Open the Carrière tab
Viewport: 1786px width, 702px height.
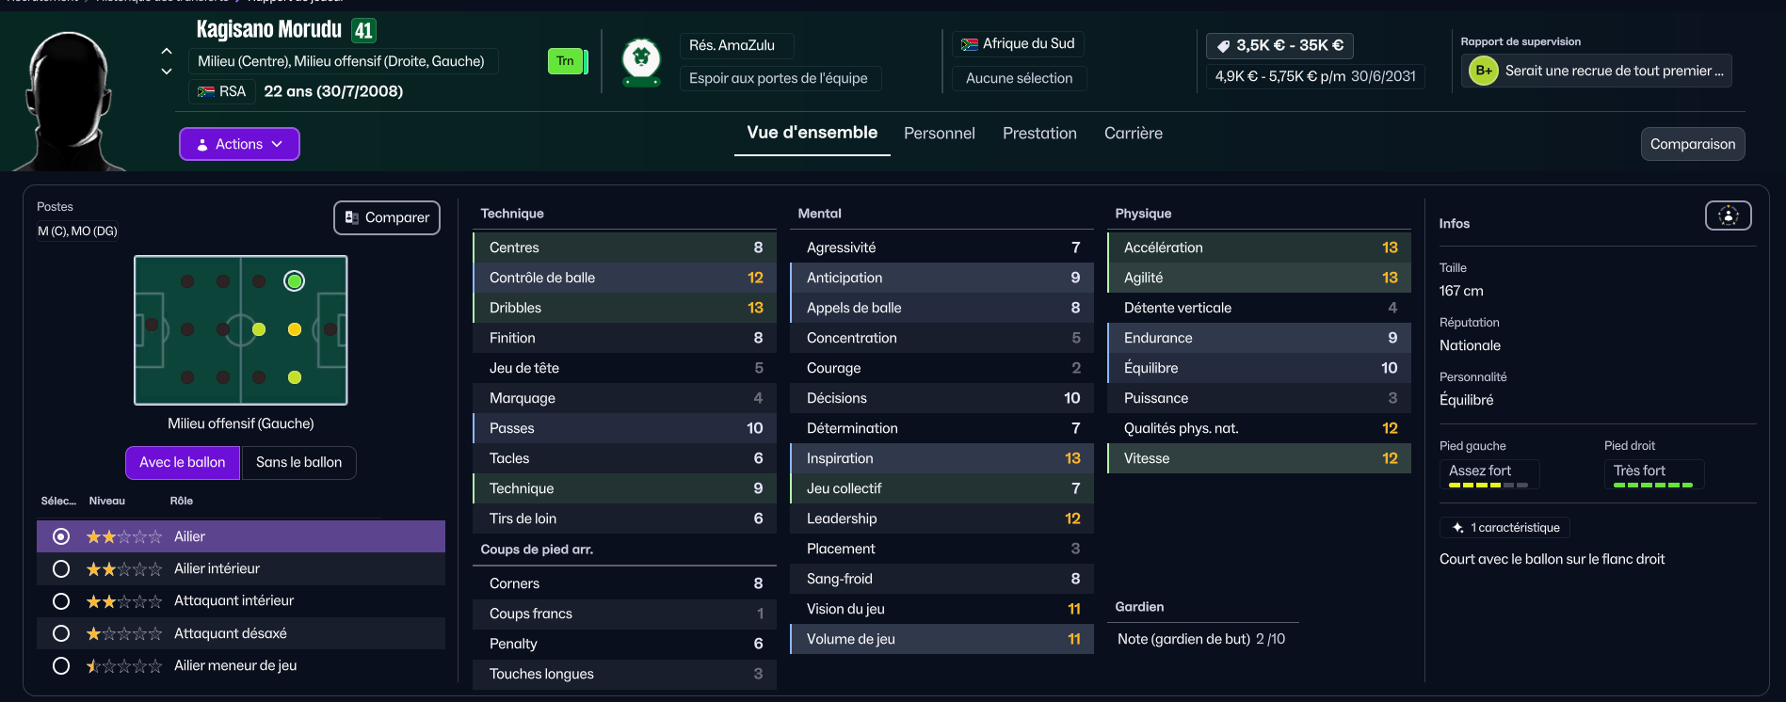pyautogui.click(x=1134, y=134)
